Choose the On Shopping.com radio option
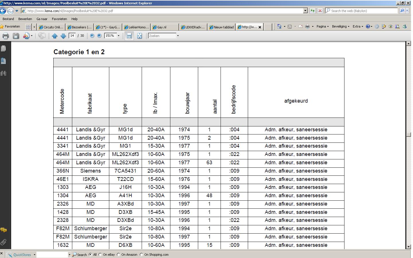 tap(141, 255)
